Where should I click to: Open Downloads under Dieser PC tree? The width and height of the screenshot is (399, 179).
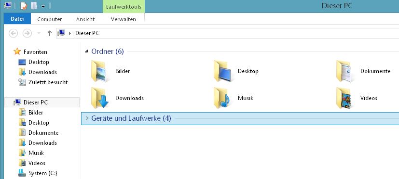42,143
